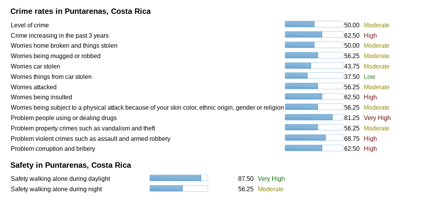Click the 'Safety walking alone during daylight' bar
The image size is (427, 197).
(178, 178)
